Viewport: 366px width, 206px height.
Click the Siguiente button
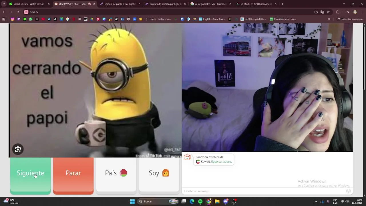click(x=30, y=176)
